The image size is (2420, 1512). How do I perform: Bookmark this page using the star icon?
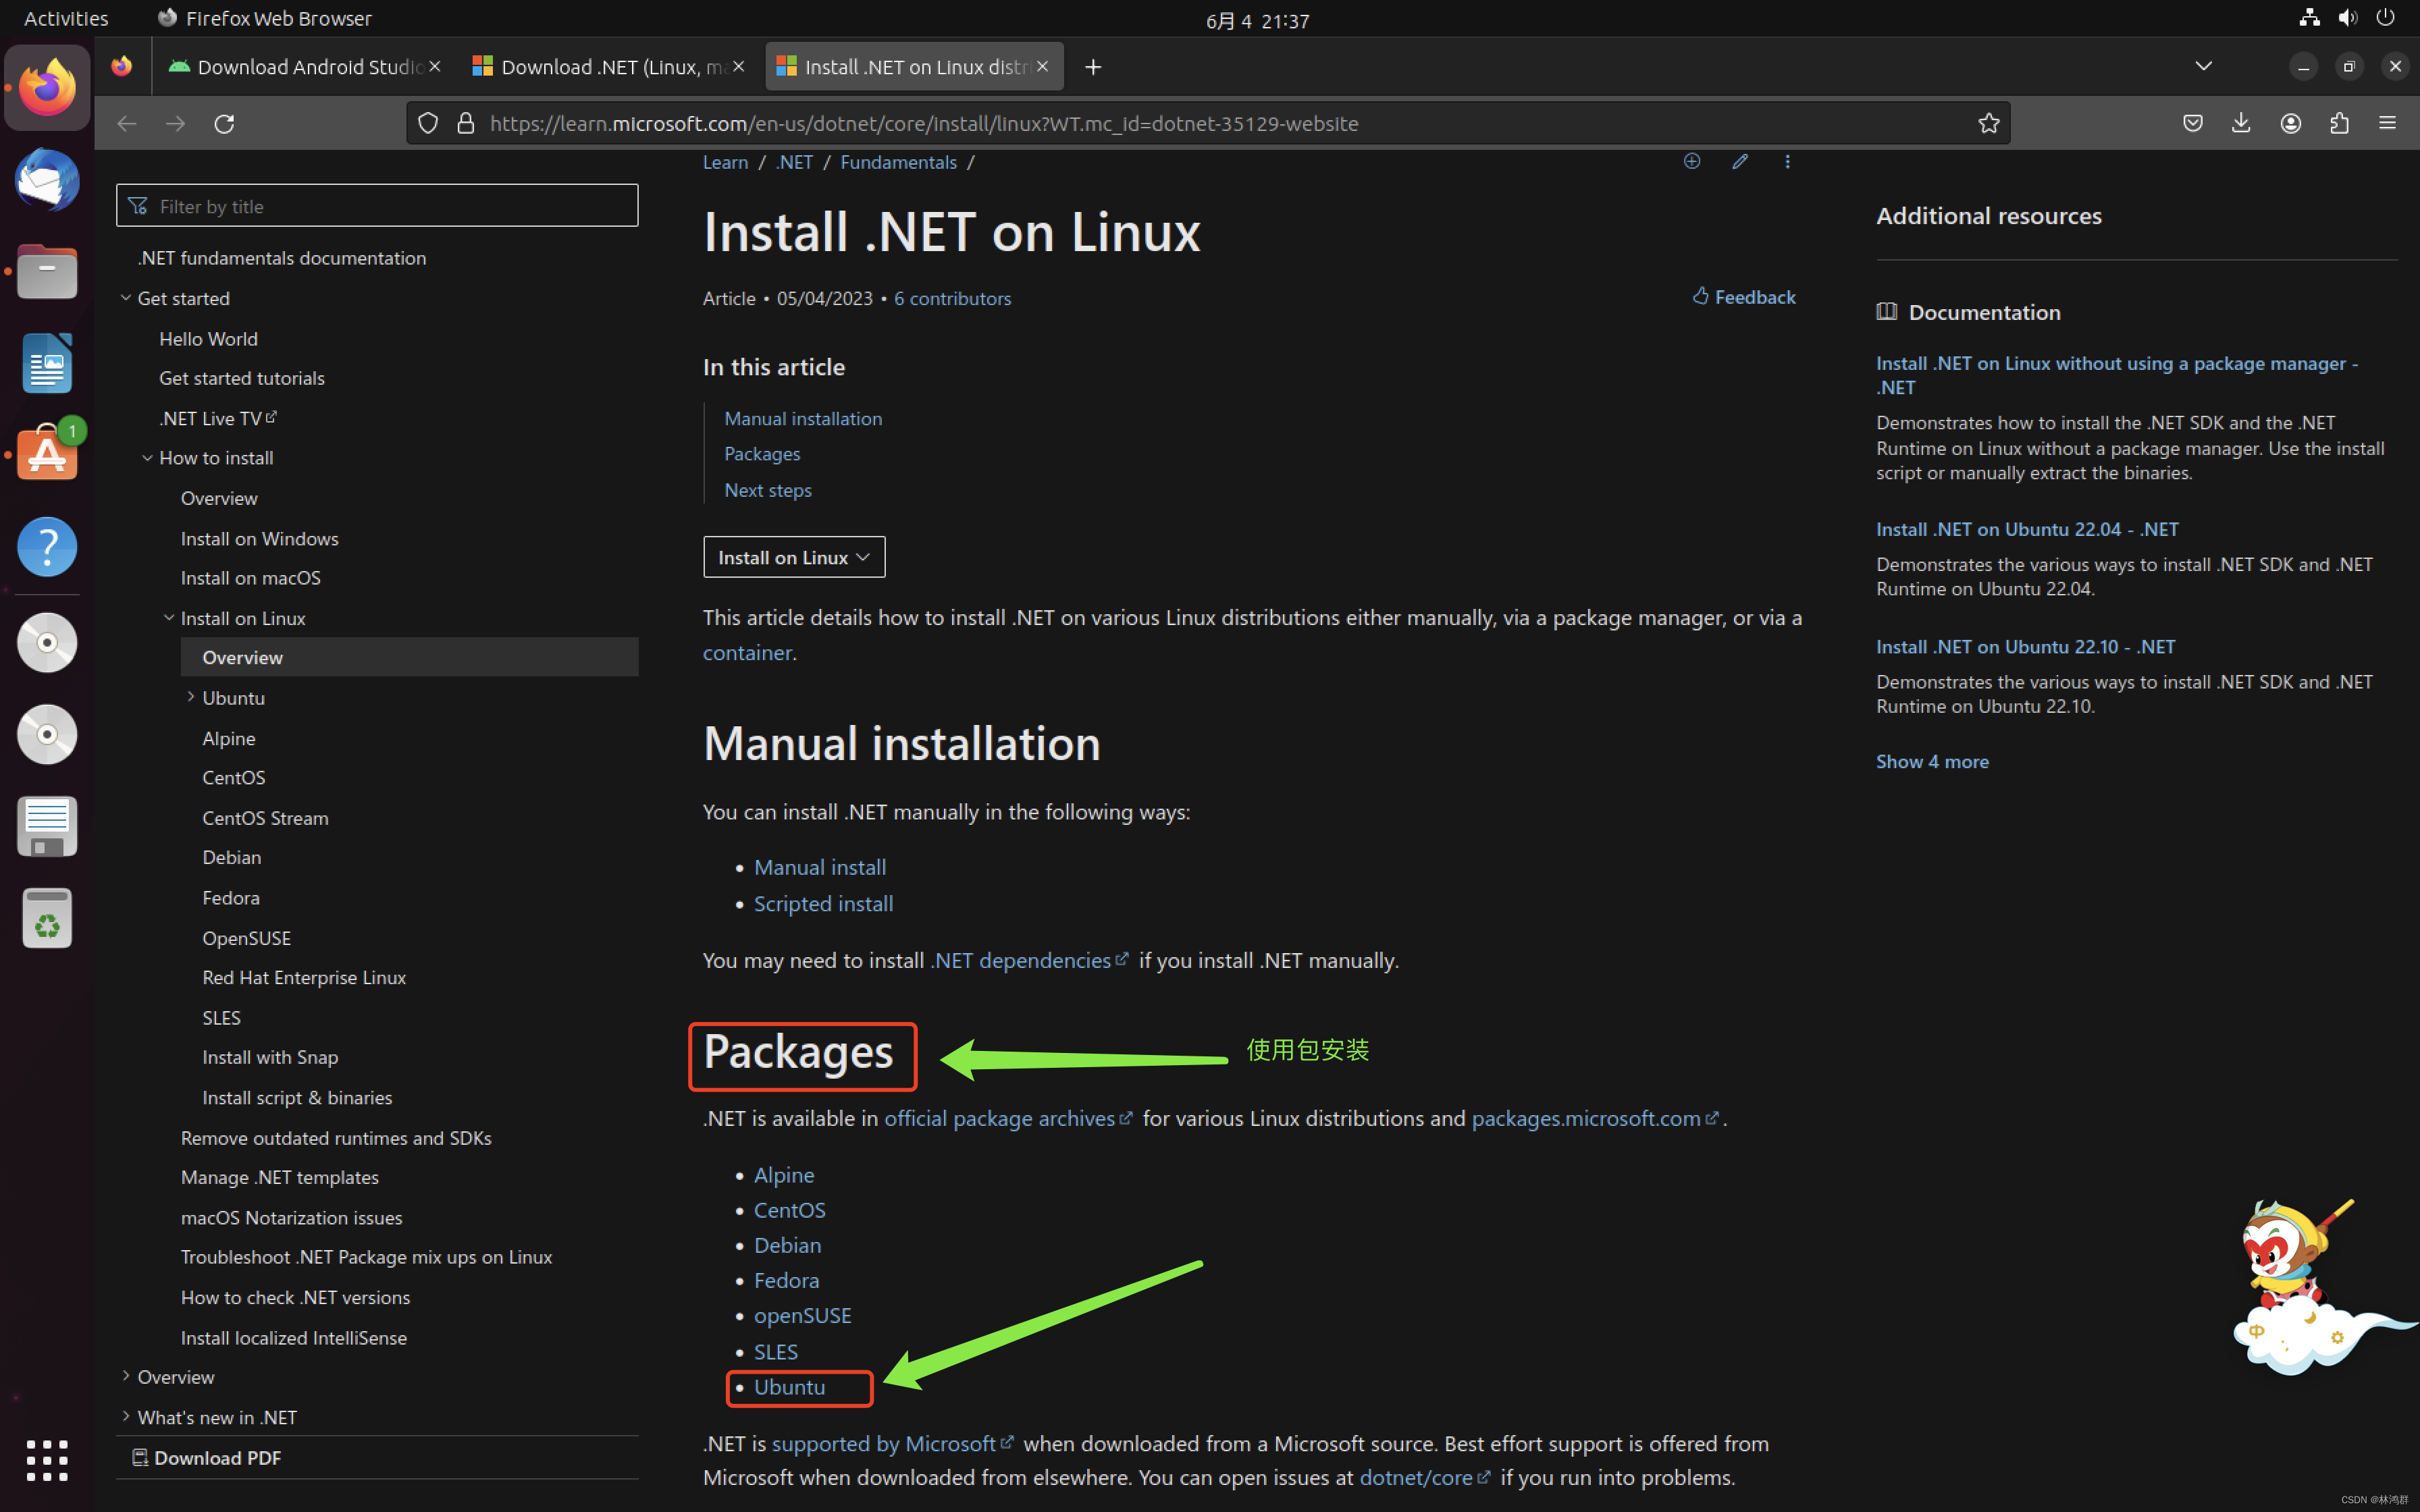coord(1989,123)
